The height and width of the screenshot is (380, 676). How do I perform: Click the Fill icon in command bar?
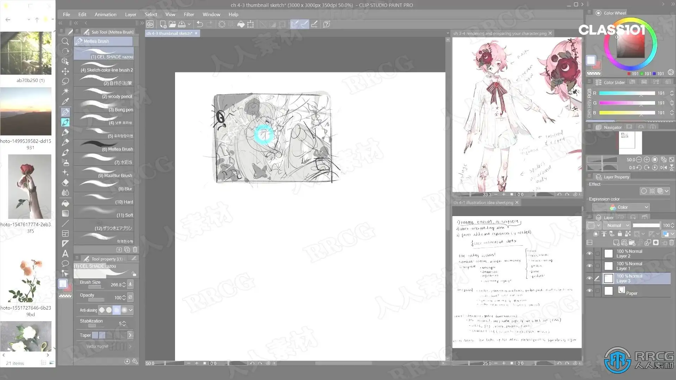point(241,24)
